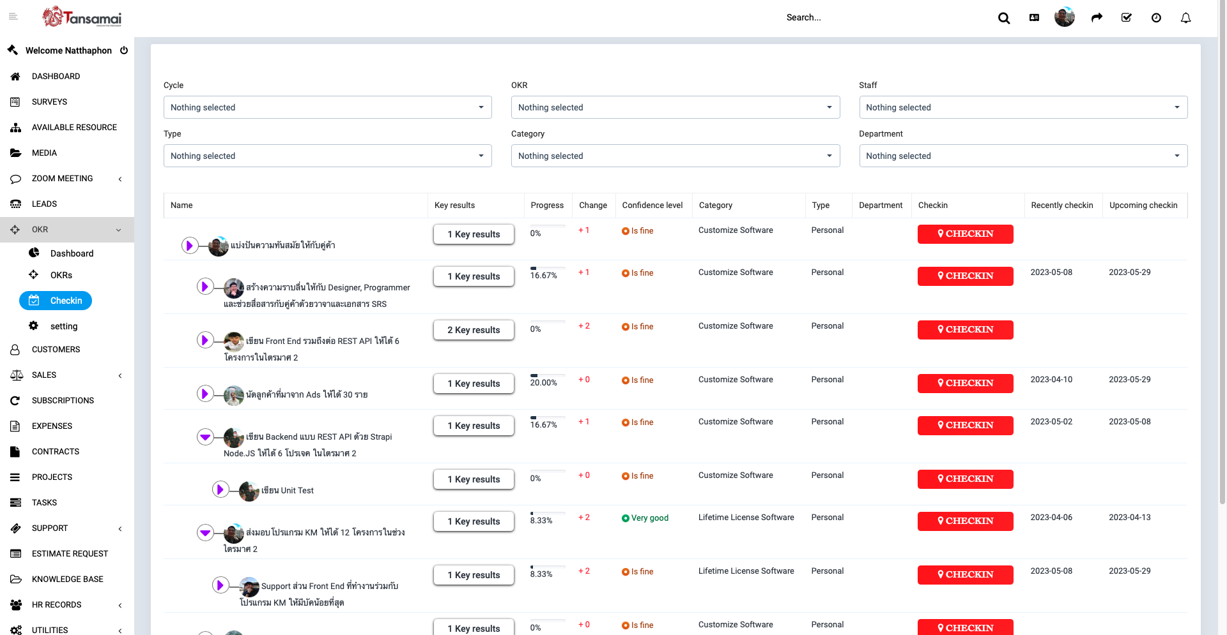1227x635 pixels.
Task: Open the notifications bell icon
Action: click(1185, 18)
